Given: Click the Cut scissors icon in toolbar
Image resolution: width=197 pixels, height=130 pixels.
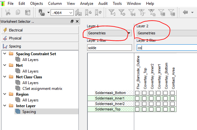Looking at the screenshot, I should 8,13.
